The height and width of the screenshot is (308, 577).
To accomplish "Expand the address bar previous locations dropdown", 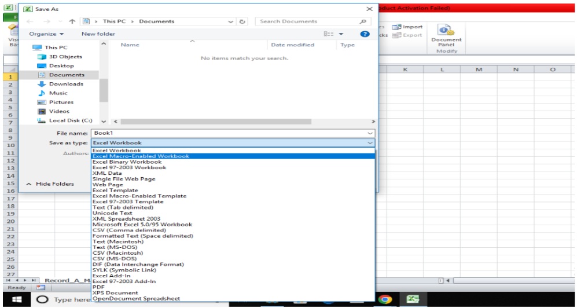I will coord(231,21).
